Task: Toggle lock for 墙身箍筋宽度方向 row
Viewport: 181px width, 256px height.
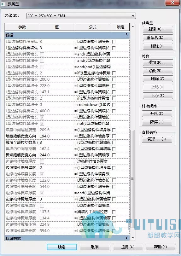Action: click(114, 136)
